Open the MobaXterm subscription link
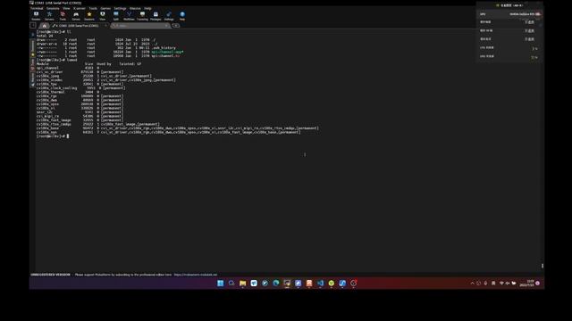 196,275
